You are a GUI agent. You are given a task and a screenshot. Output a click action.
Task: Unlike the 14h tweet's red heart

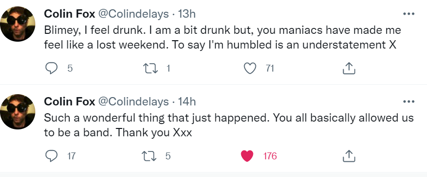247,156
